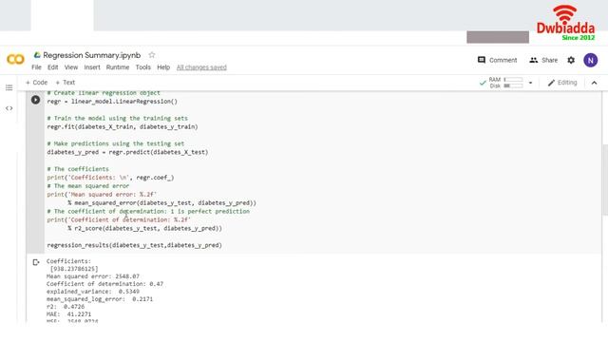Screen dimensions: 608x342
Task: Click the RAM and Disk usage indicator
Action: click(506, 83)
